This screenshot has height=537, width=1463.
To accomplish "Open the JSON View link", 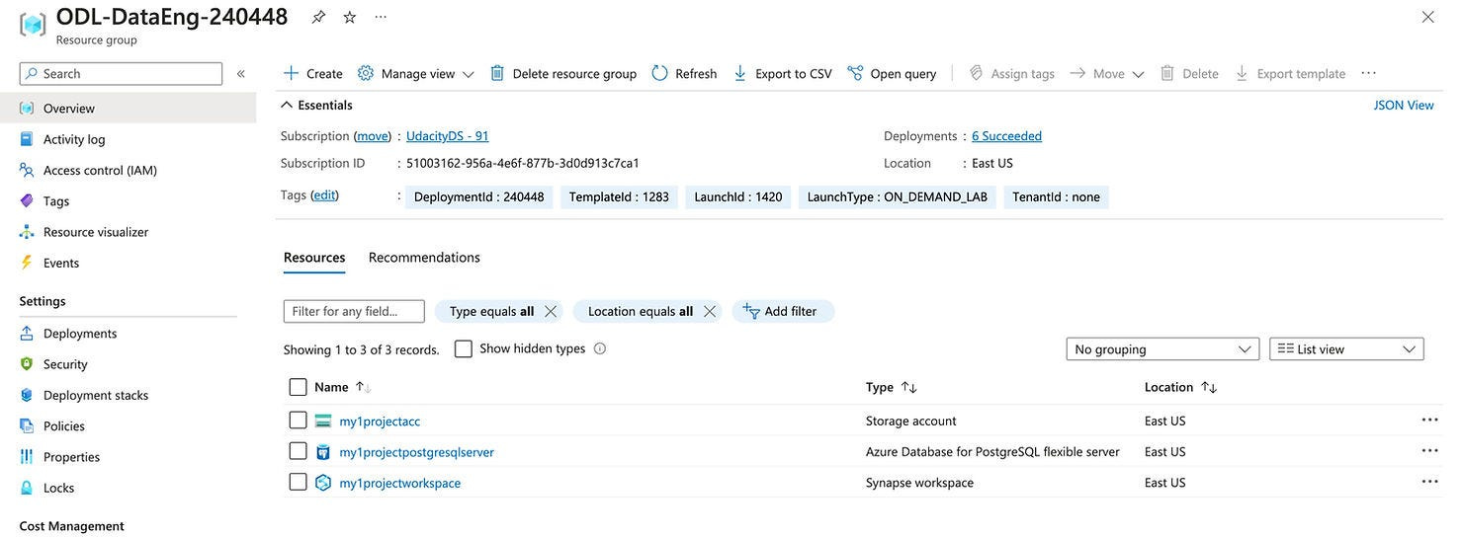I will pos(1404,105).
